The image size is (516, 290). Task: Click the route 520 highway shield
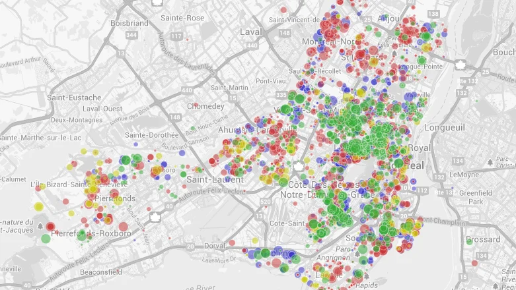[266, 200]
